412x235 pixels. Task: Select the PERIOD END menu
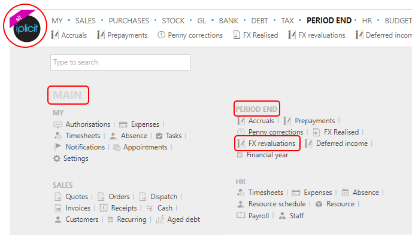point(329,20)
